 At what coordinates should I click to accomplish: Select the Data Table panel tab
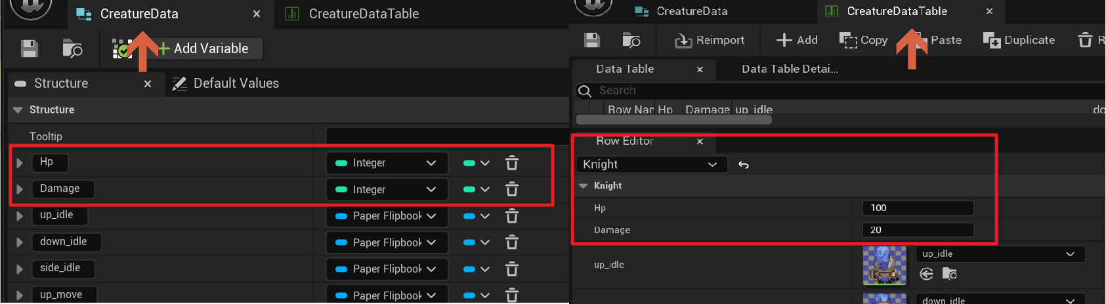(625, 69)
